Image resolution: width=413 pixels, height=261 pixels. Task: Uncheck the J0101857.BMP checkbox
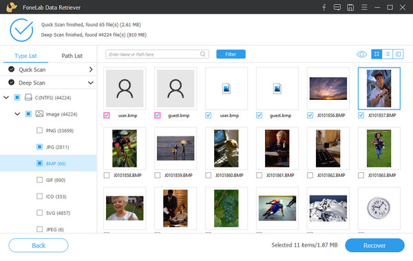click(x=361, y=115)
